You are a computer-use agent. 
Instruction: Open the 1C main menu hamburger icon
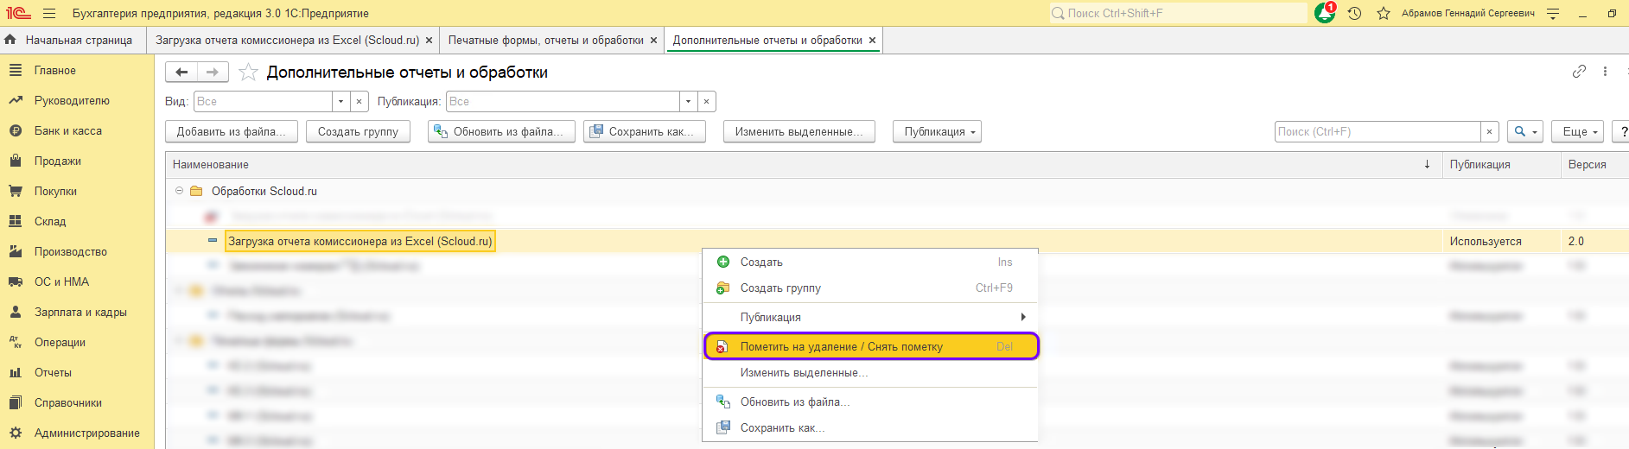pyautogui.click(x=49, y=13)
